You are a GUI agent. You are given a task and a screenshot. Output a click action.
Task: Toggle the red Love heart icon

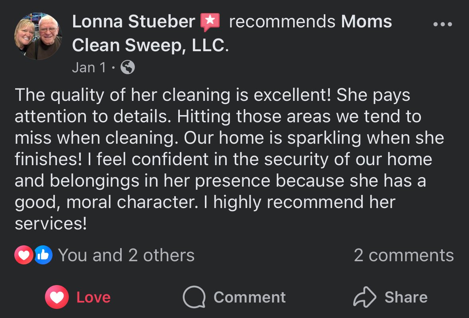[x=57, y=297]
